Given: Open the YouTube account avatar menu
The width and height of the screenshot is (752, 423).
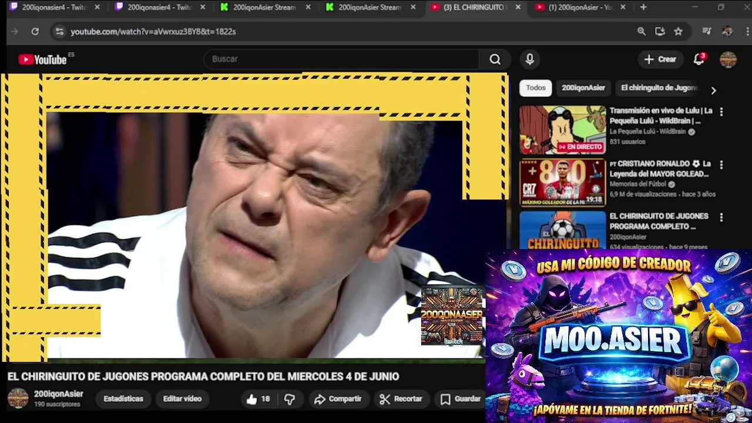Looking at the screenshot, I should [x=728, y=59].
